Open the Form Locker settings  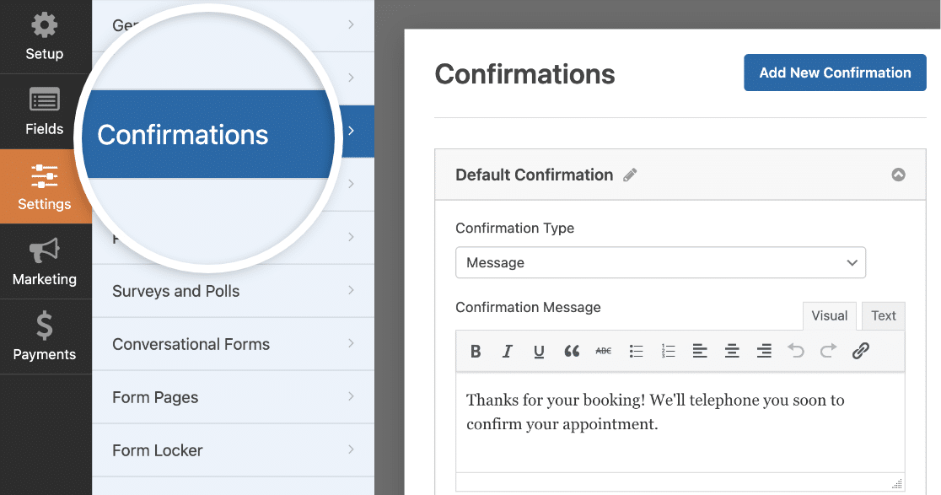click(233, 450)
